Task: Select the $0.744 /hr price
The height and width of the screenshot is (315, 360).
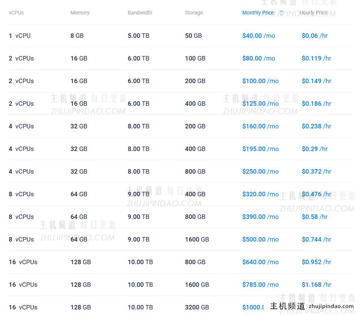Action: click(x=316, y=240)
